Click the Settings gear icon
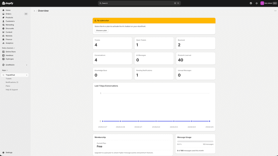The image size is (278, 156). (3, 152)
